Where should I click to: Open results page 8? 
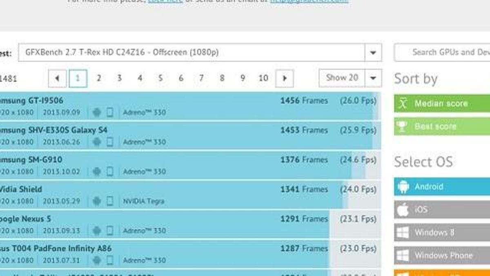(x=222, y=78)
